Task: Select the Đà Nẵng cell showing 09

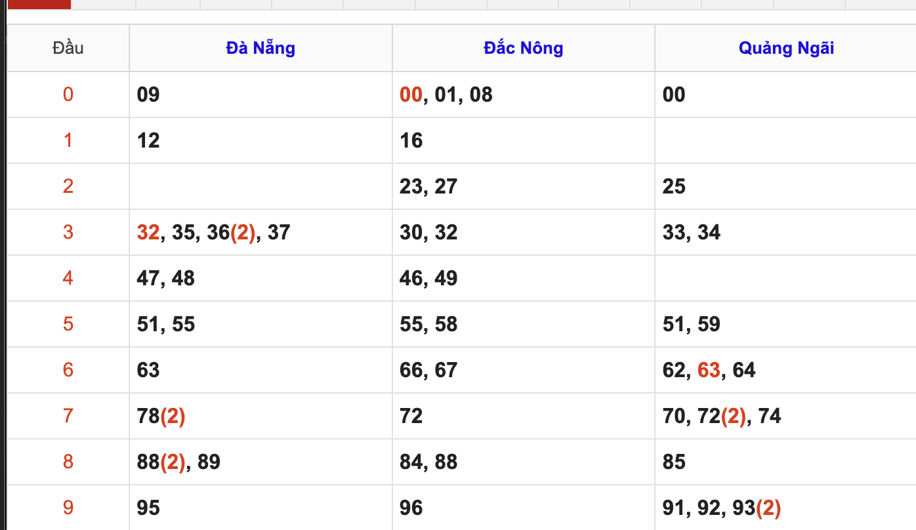Action: coord(148,94)
